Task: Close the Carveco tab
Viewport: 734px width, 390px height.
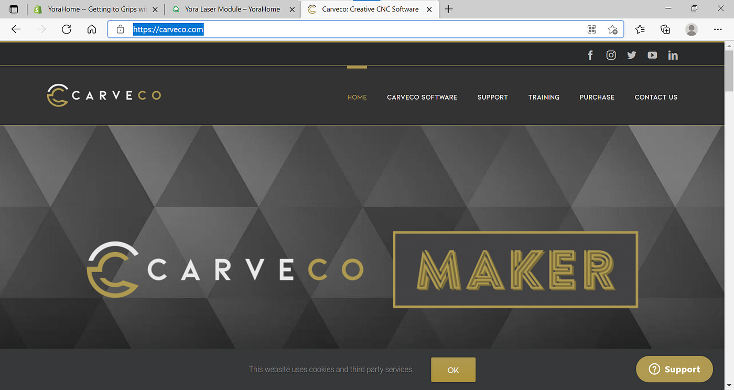Action: 429,9
